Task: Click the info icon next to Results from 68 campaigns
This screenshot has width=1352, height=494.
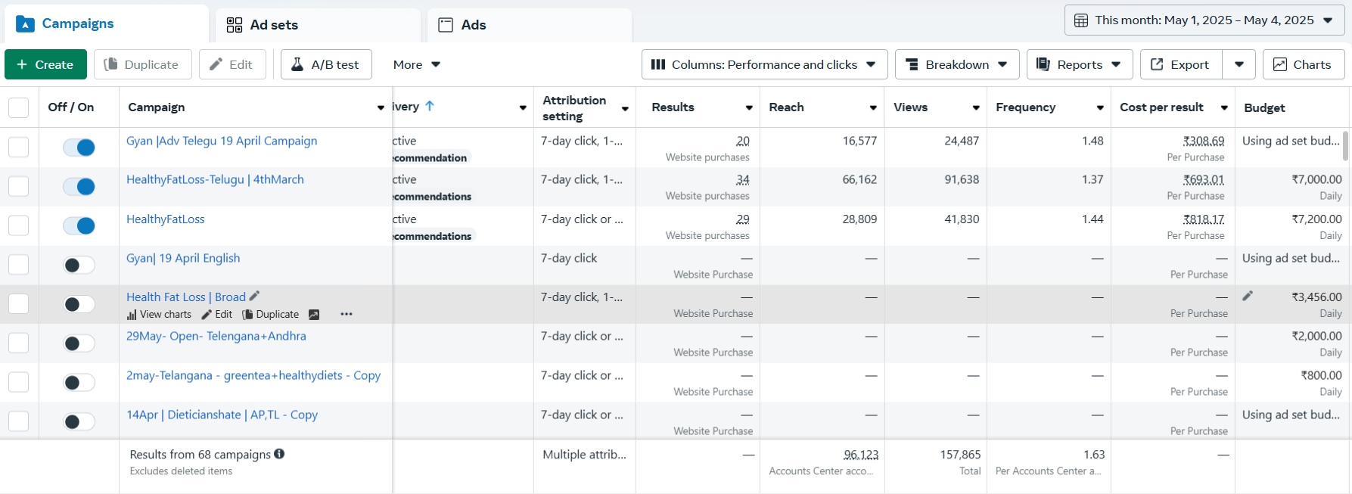Action: click(x=279, y=454)
